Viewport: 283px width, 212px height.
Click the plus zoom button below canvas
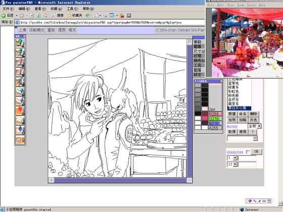[x=51, y=180]
